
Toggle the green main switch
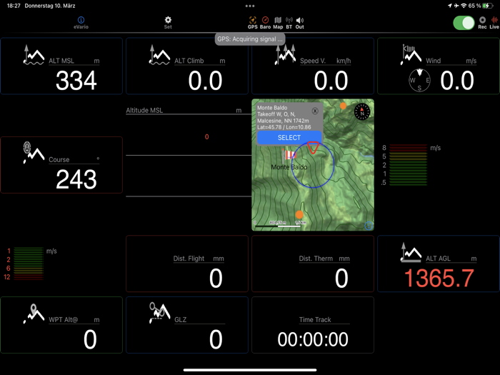coord(464,23)
